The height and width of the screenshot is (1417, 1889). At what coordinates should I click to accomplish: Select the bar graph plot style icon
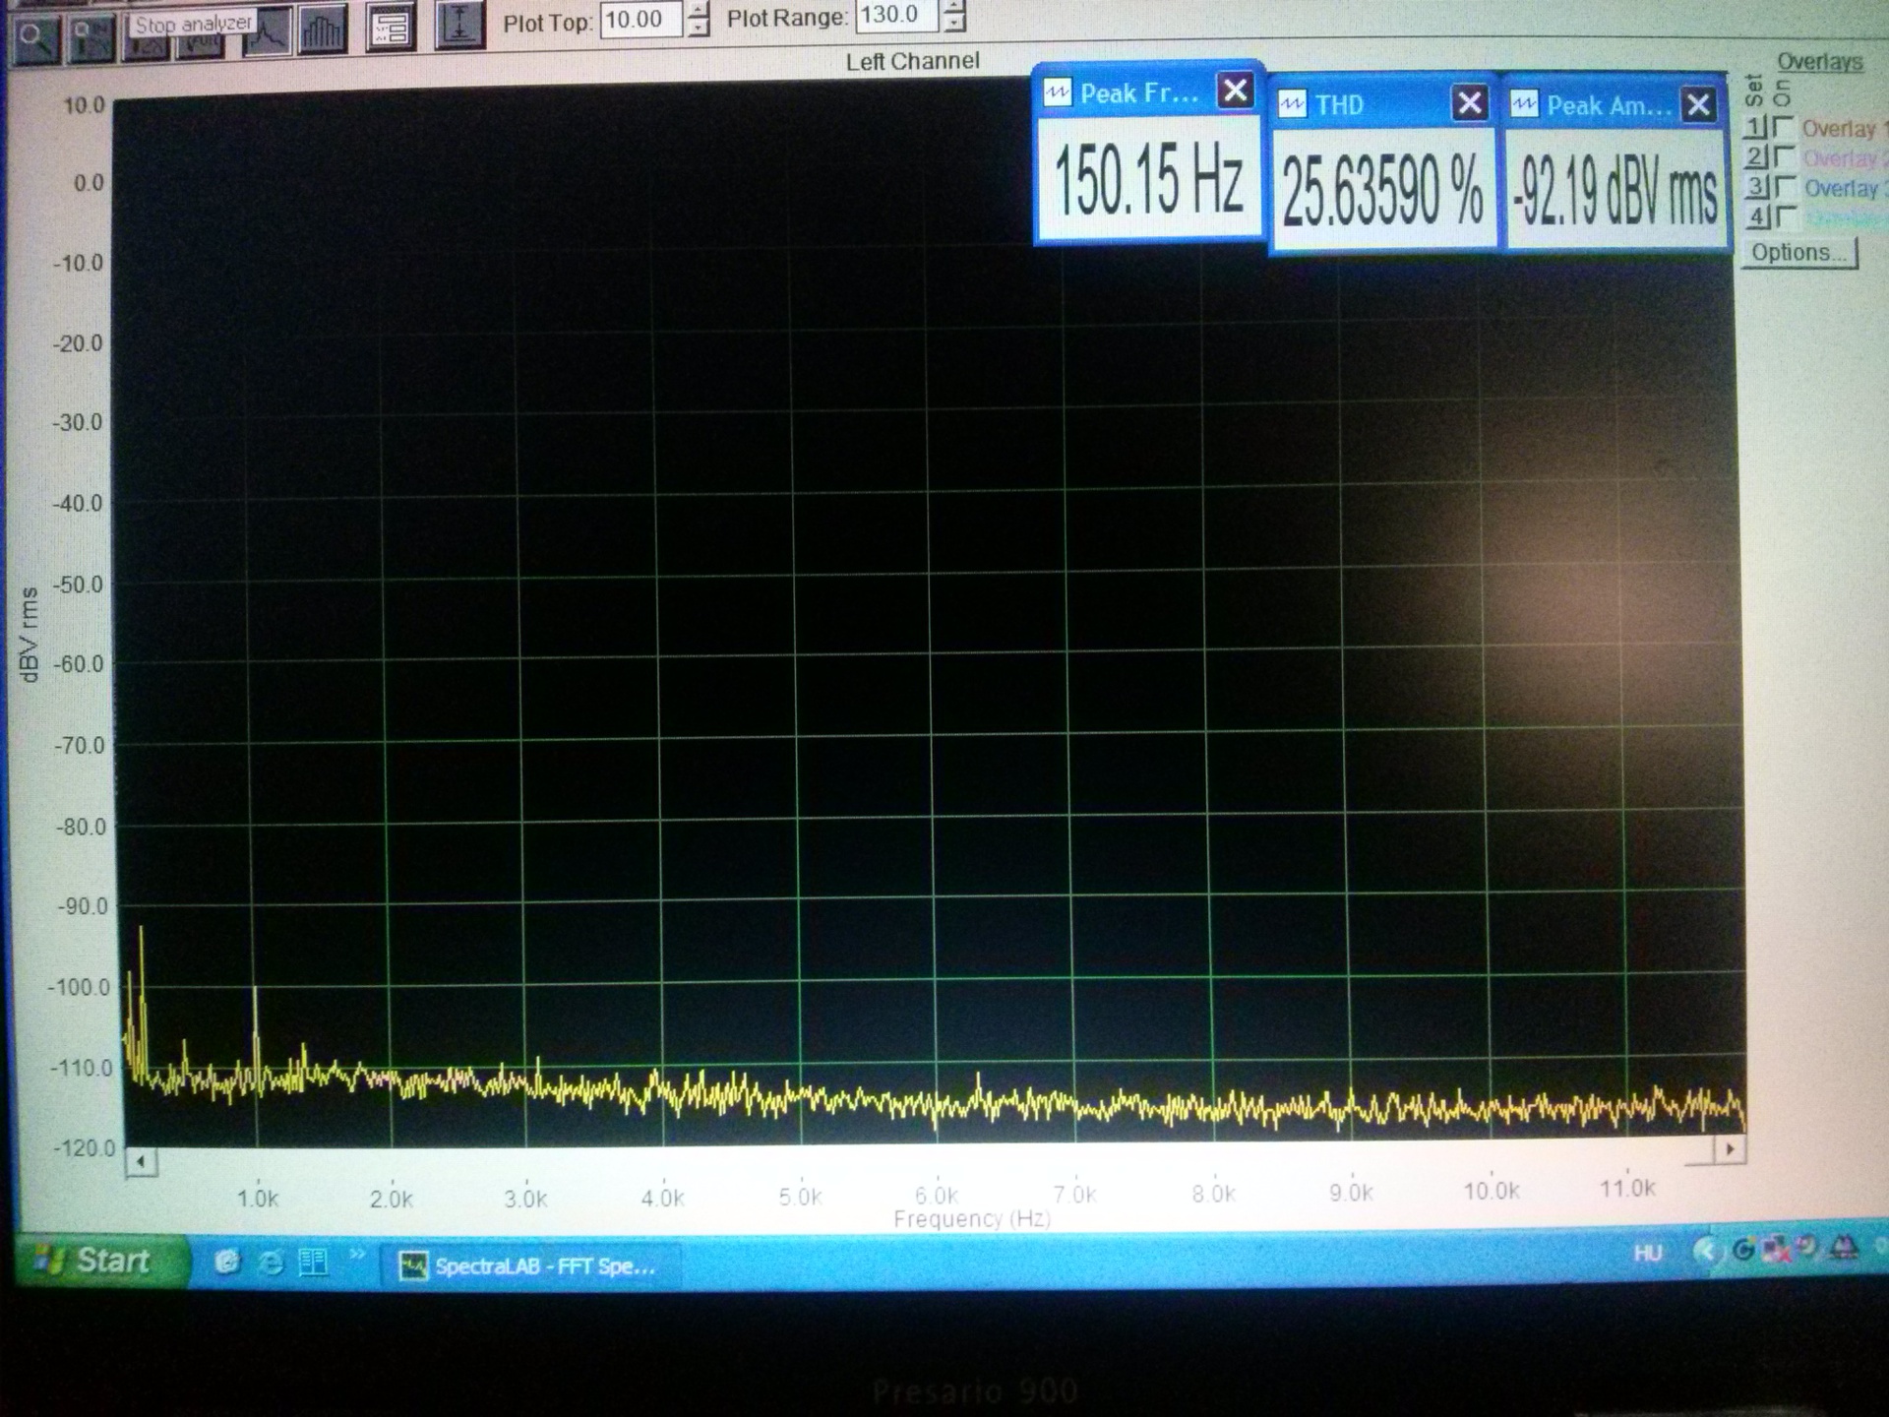[x=323, y=31]
